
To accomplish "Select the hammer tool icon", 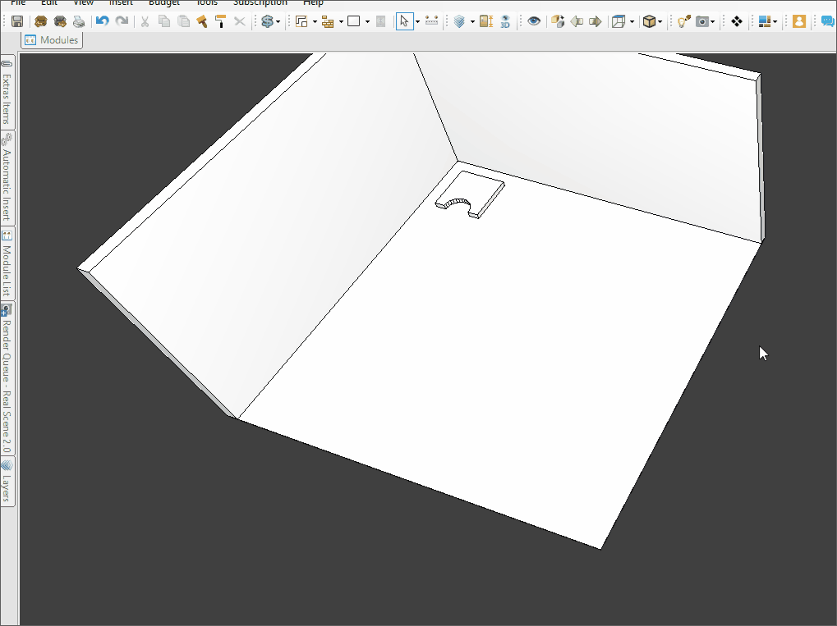I will [x=202, y=21].
